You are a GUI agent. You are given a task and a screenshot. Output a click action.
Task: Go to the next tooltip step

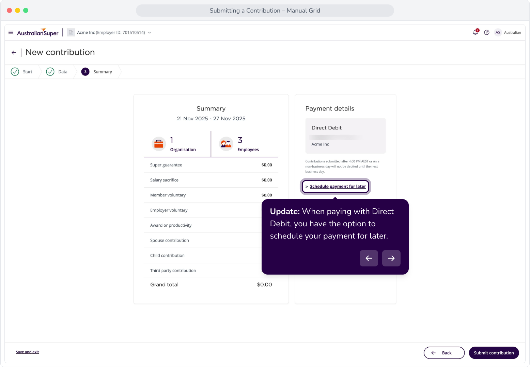pyautogui.click(x=391, y=258)
